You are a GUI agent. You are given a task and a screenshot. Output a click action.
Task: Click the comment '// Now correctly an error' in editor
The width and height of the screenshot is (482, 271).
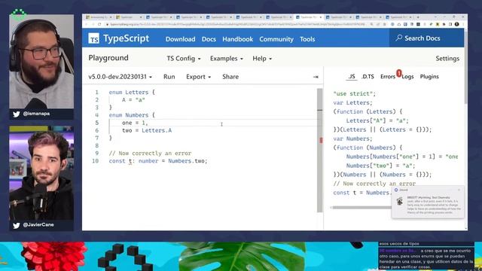click(x=150, y=154)
